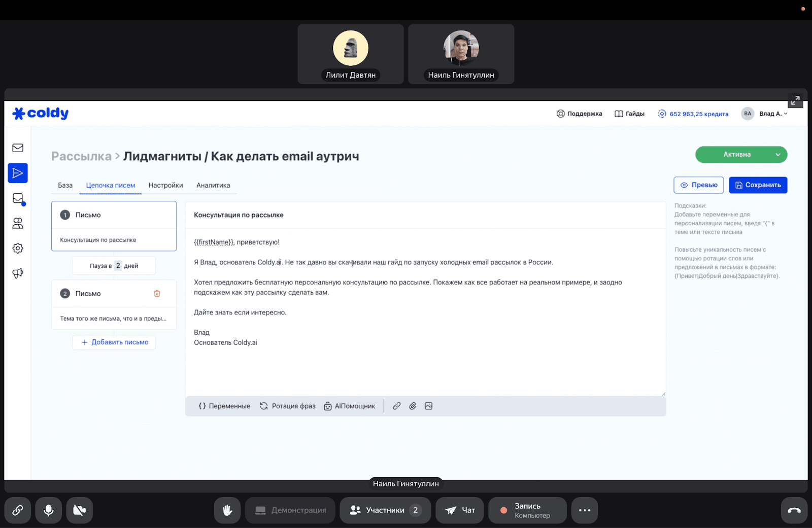The height and width of the screenshot is (528, 812).
Task: Click the megaphone sidebar icon
Action: click(18, 273)
